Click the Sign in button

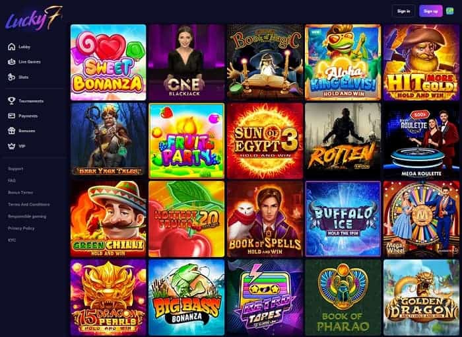(403, 11)
